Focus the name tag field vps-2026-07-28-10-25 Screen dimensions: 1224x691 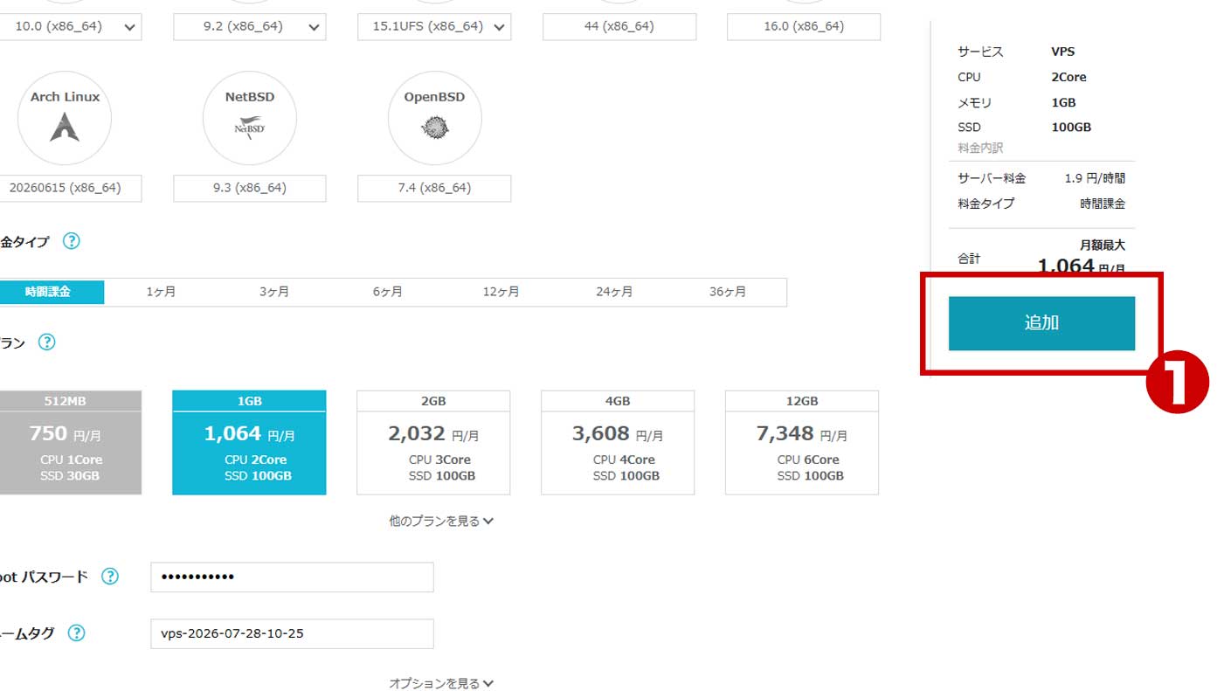[292, 634]
